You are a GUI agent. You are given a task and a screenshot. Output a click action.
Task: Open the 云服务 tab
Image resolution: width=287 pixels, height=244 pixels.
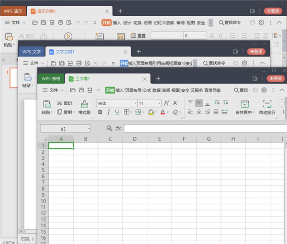click(197, 90)
